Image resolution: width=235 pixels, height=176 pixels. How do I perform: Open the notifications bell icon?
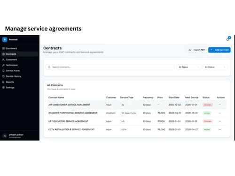coord(228,39)
